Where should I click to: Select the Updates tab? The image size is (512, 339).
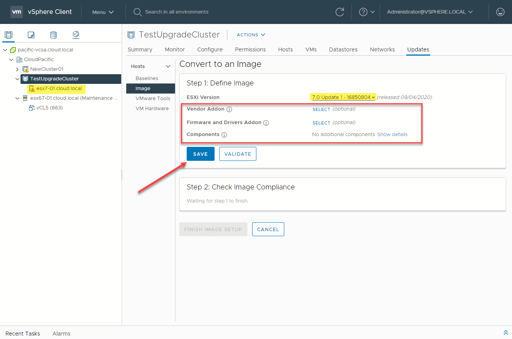pyautogui.click(x=418, y=49)
